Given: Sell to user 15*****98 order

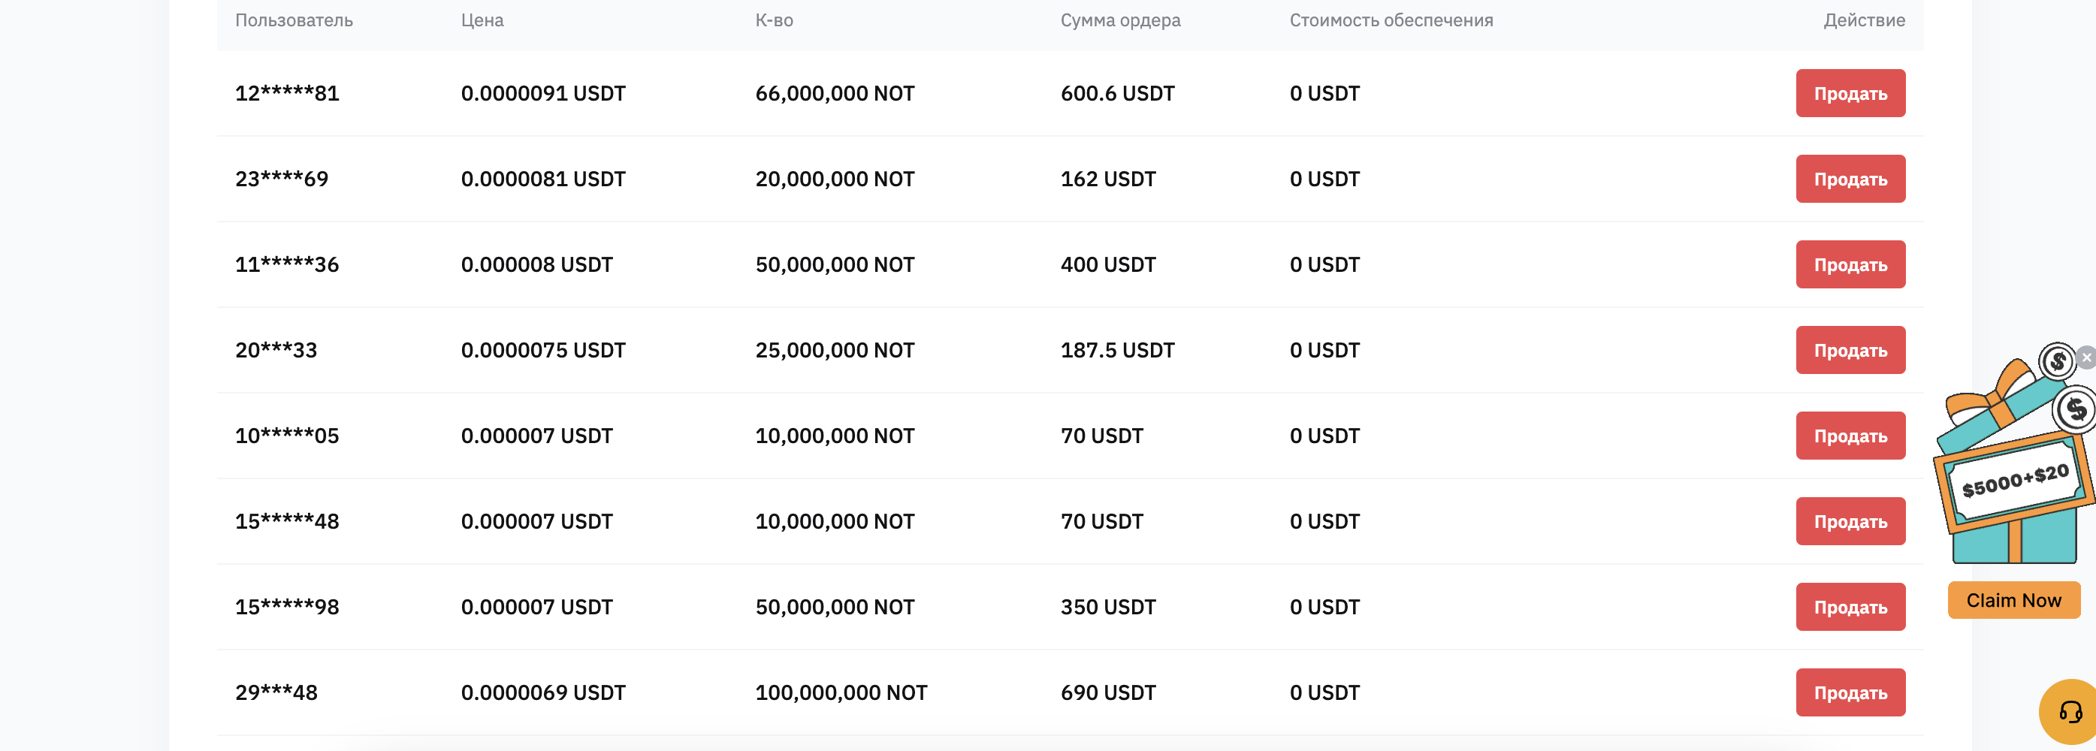Looking at the screenshot, I should pyautogui.click(x=1850, y=607).
